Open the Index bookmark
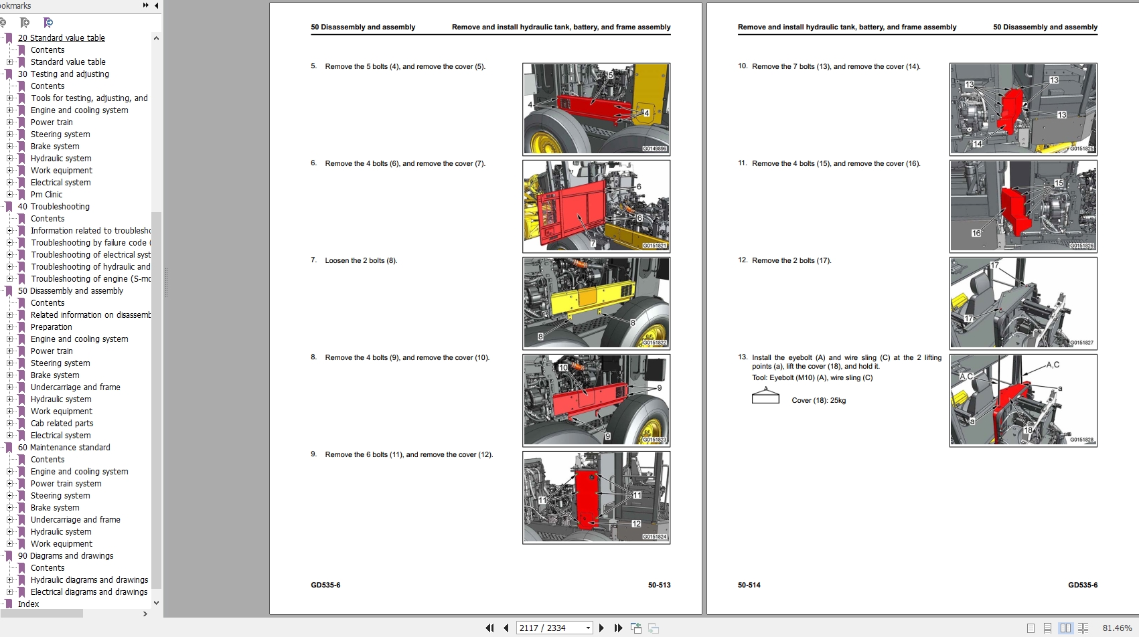The width and height of the screenshot is (1139, 637). (x=28, y=604)
